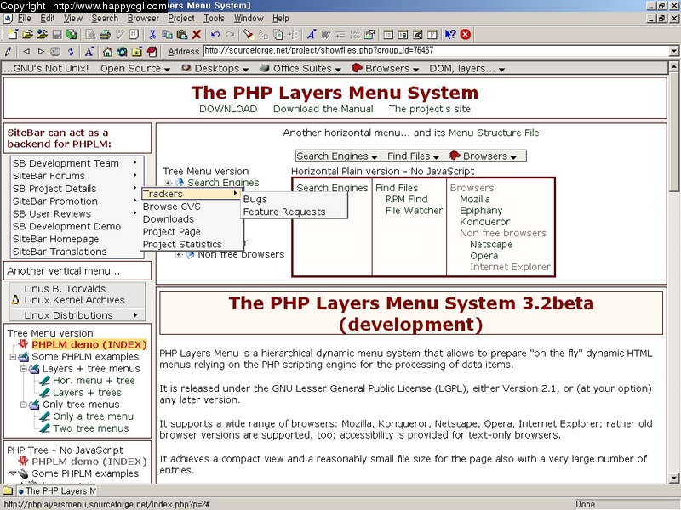Click the page scrollbar down arrow
The width and height of the screenshot is (681, 510).
674,478
